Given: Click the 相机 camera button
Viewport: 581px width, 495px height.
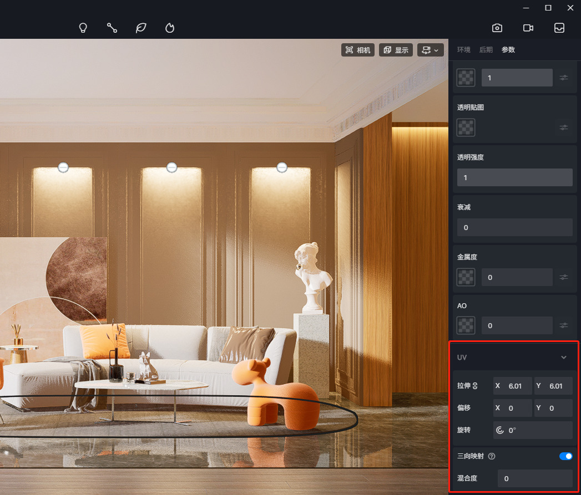Looking at the screenshot, I should (358, 50).
